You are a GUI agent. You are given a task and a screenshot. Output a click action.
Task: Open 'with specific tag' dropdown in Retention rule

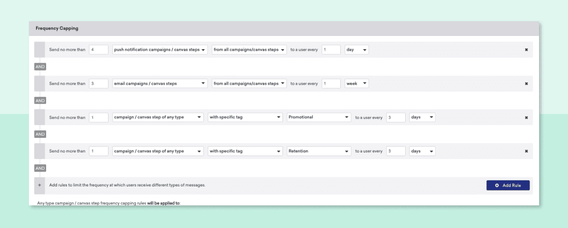tap(245, 151)
